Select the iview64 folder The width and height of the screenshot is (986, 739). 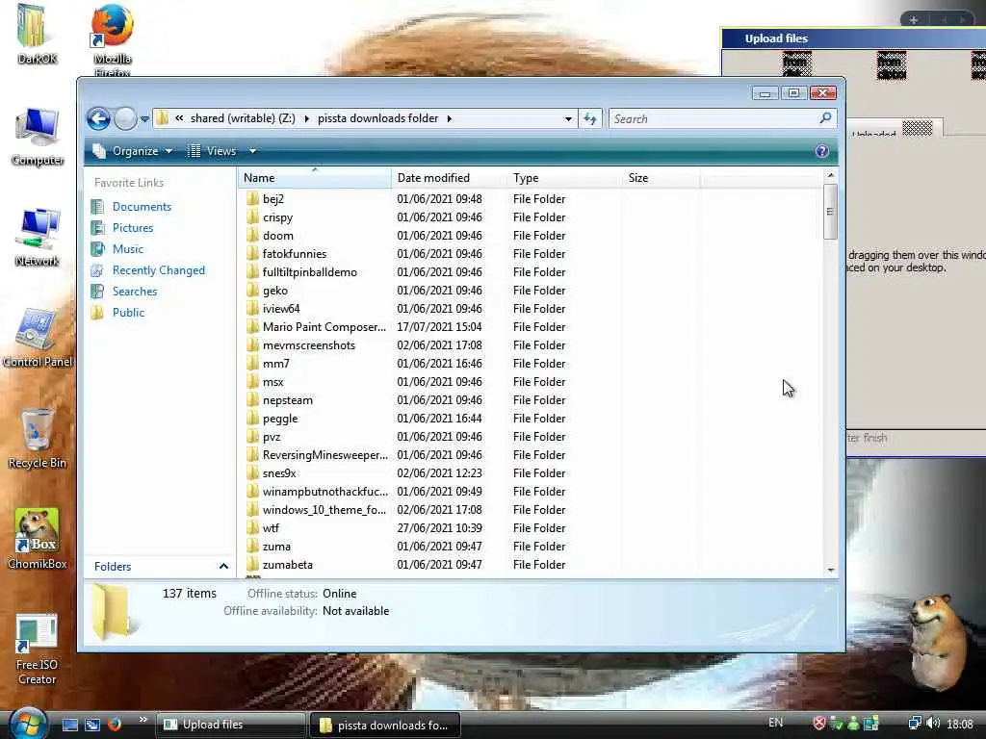tap(281, 308)
